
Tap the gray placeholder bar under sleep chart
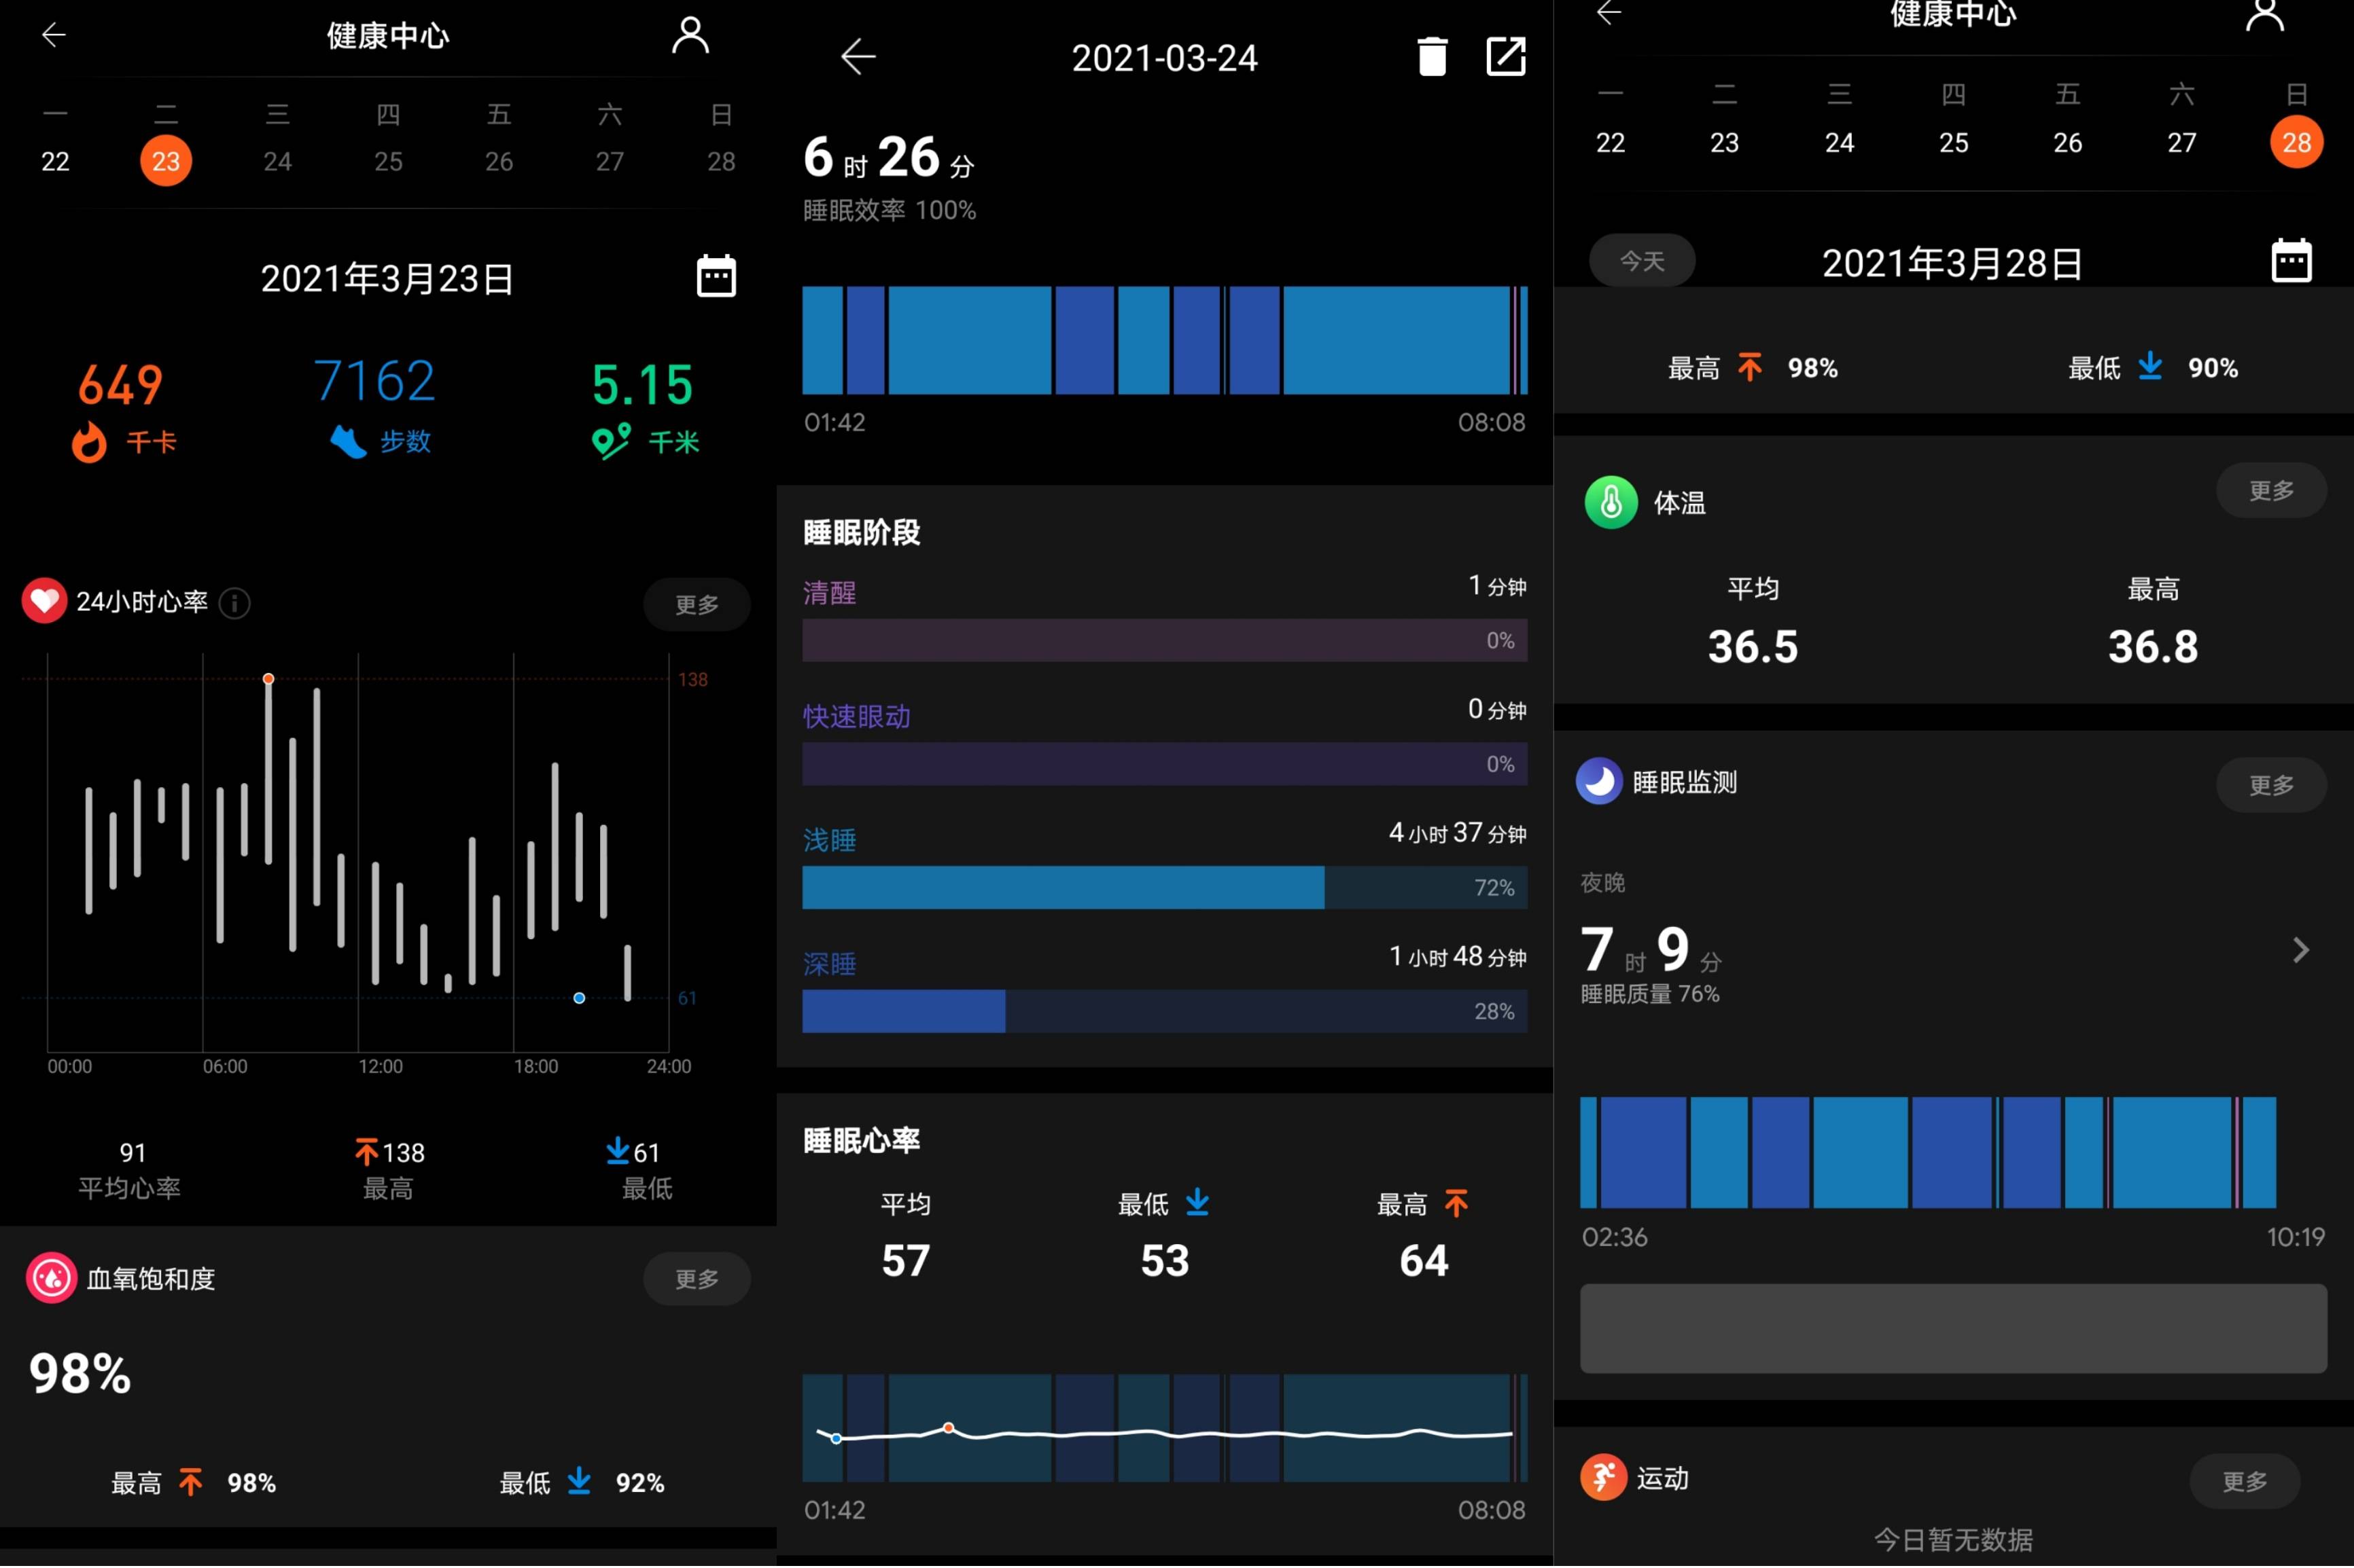tap(1953, 1328)
